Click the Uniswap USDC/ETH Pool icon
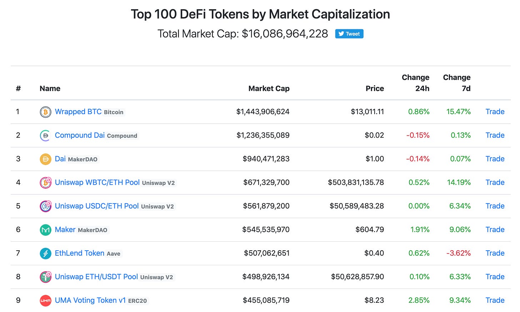 pyautogui.click(x=45, y=206)
